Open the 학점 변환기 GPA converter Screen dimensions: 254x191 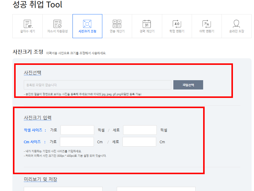[x=177, y=26]
